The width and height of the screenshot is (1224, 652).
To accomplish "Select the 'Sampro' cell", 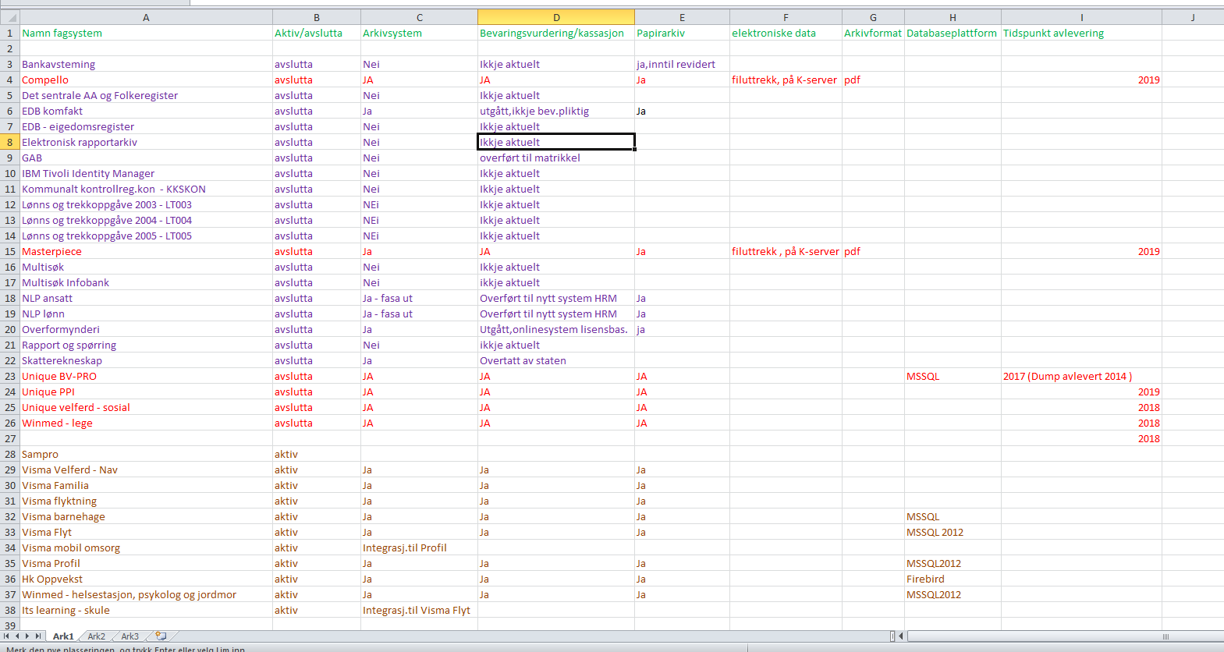I will [x=146, y=454].
